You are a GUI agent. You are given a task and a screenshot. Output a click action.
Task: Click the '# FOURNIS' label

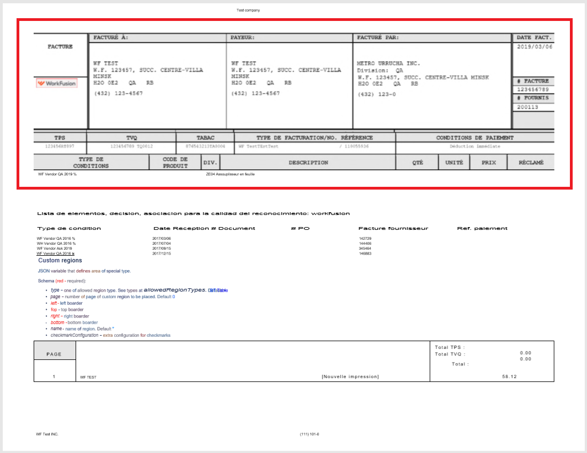(533, 98)
